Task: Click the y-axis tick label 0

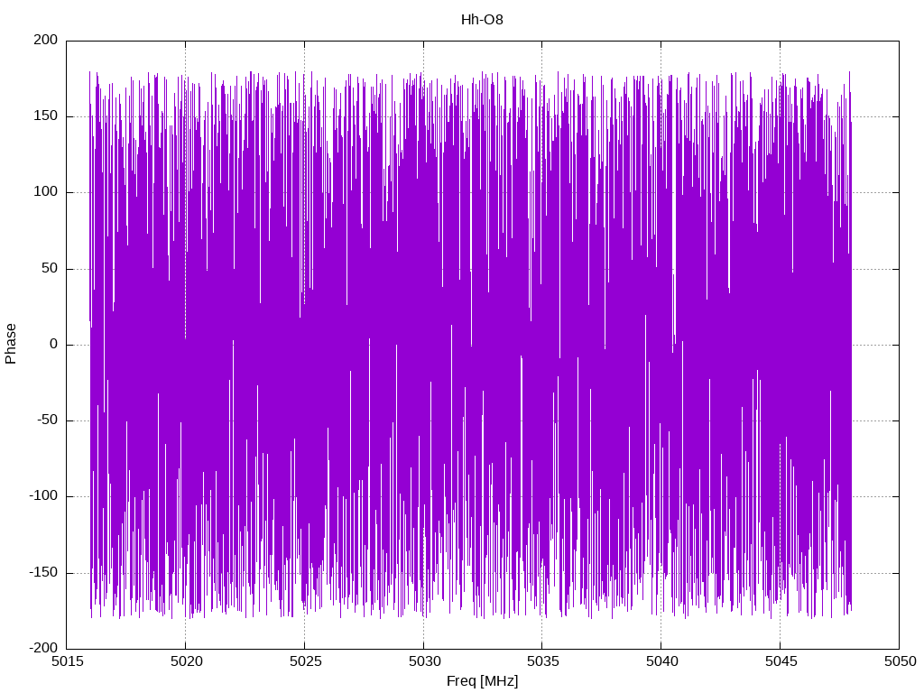Action: click(x=54, y=344)
